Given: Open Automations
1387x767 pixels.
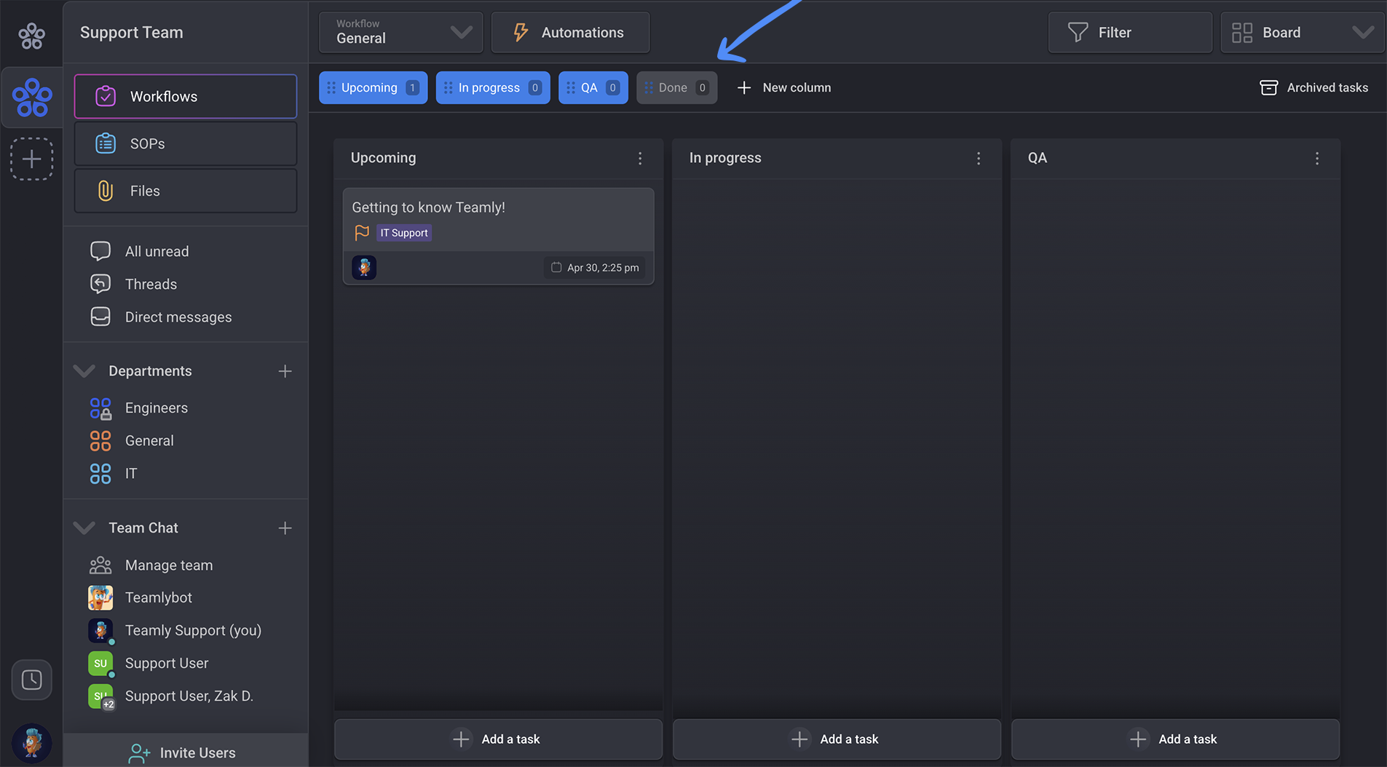Looking at the screenshot, I should (570, 32).
